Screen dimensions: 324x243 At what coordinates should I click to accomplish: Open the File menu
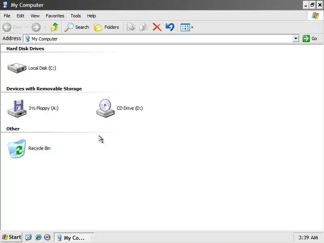(7, 16)
